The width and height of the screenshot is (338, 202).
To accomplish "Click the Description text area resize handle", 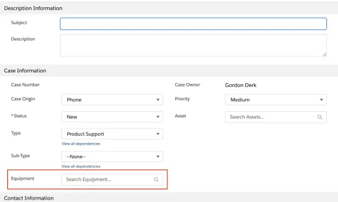I will 325,54.
